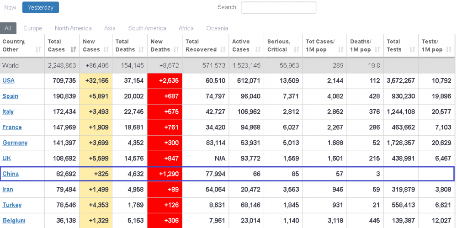Viewport: 457px width, 228px height.
Task: Click sort arrows icon beside New Cases
Action: click(106, 49)
